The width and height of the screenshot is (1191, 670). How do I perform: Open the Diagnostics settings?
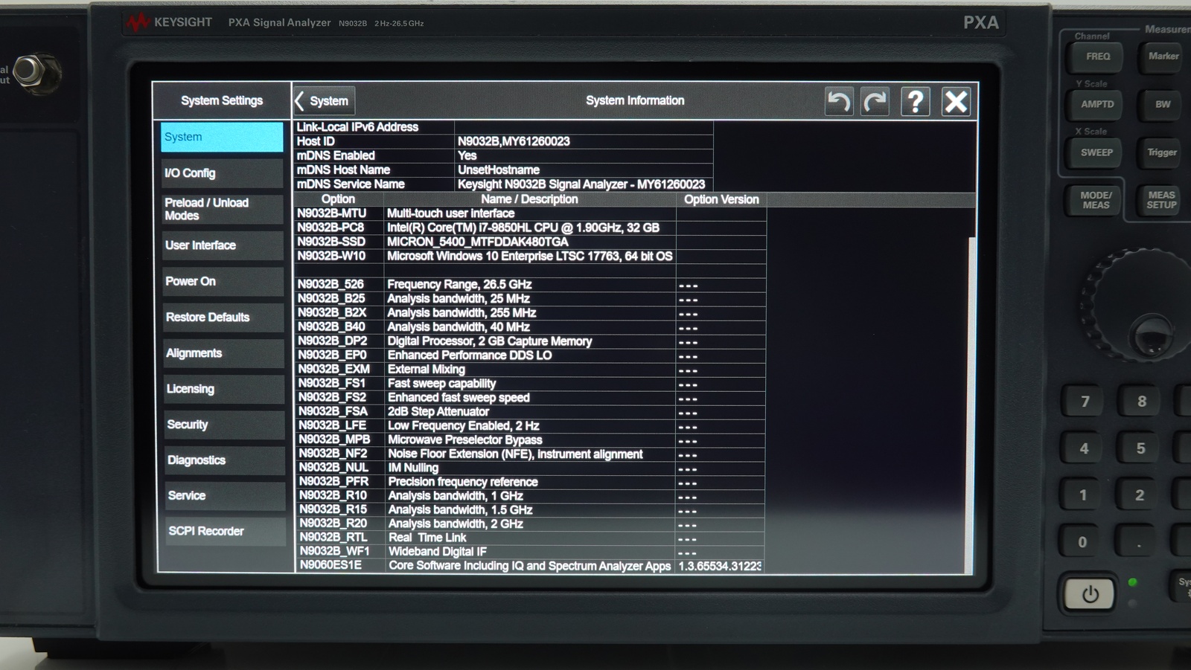pyautogui.click(x=224, y=460)
